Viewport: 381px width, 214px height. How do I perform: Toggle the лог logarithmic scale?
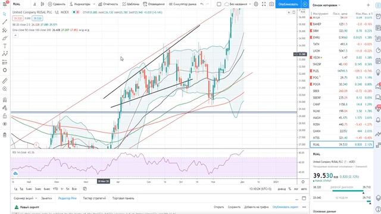point(296,189)
